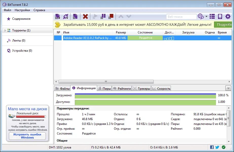Click Исправить ошибки Windows button

click(x=27, y=136)
